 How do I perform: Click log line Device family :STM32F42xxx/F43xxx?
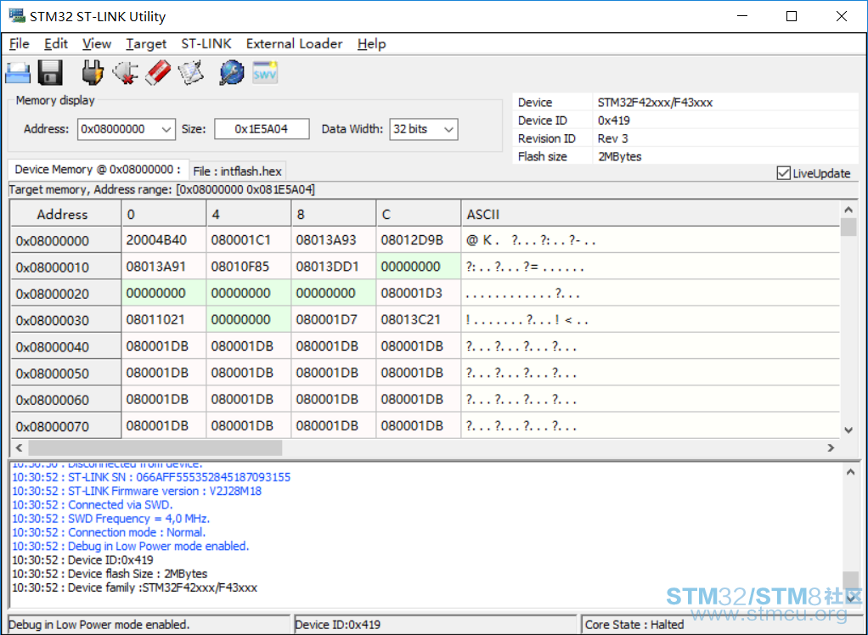click(x=134, y=587)
